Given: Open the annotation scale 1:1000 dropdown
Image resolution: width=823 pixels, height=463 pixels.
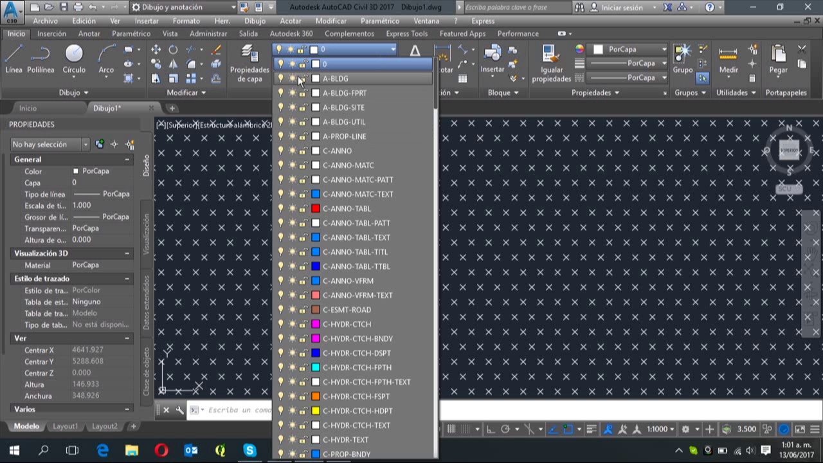Looking at the screenshot, I should (x=660, y=430).
